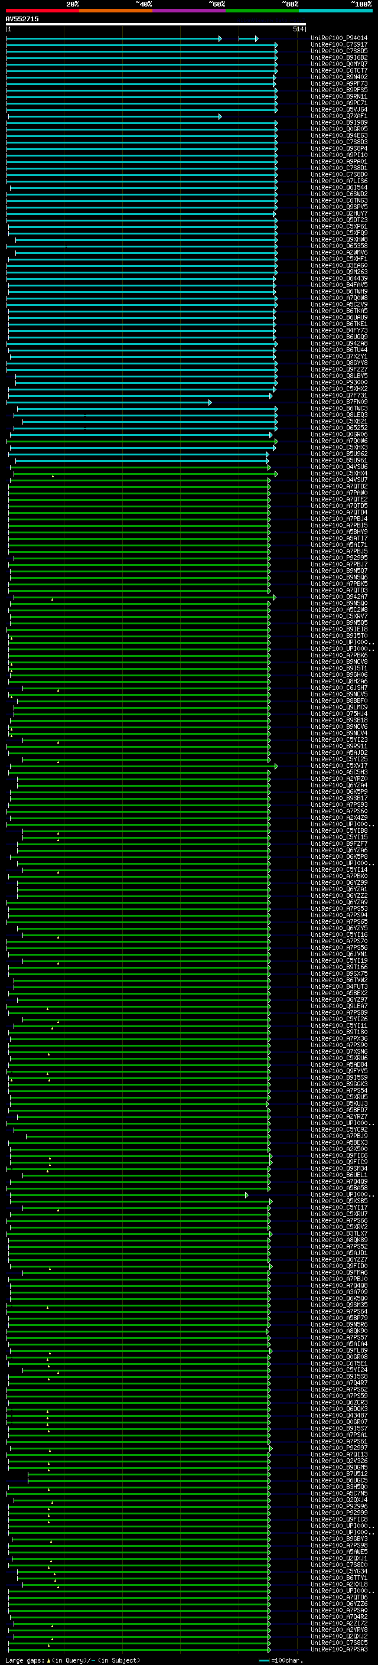Click the short cyan bar for B7FN09
The image size is (378, 1665).
[109, 402]
